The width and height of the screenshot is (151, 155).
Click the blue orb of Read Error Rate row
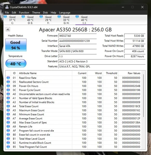click(x=8, y=78)
